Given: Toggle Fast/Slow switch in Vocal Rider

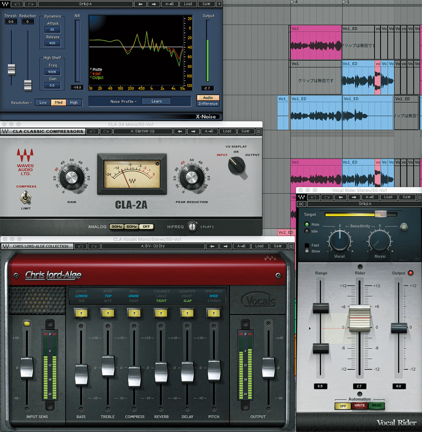Looking at the screenshot, I should pos(307,248).
